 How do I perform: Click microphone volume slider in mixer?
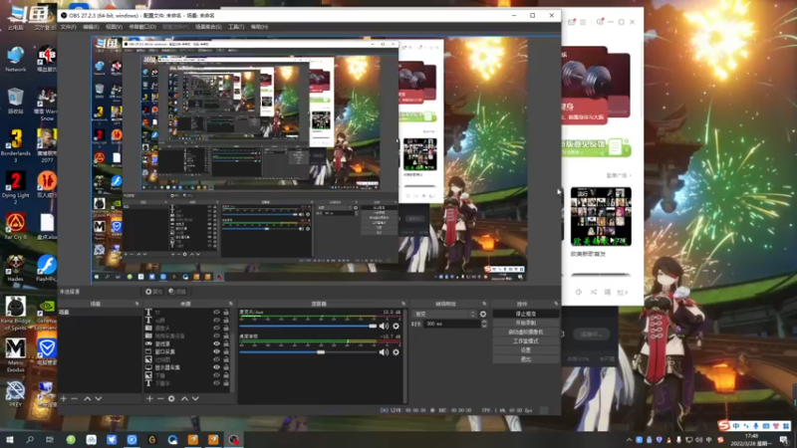(308, 327)
